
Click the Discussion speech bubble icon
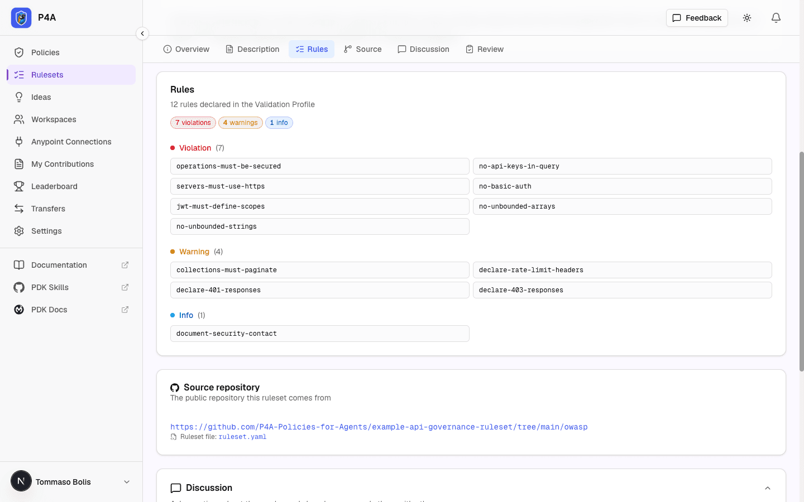point(176,488)
